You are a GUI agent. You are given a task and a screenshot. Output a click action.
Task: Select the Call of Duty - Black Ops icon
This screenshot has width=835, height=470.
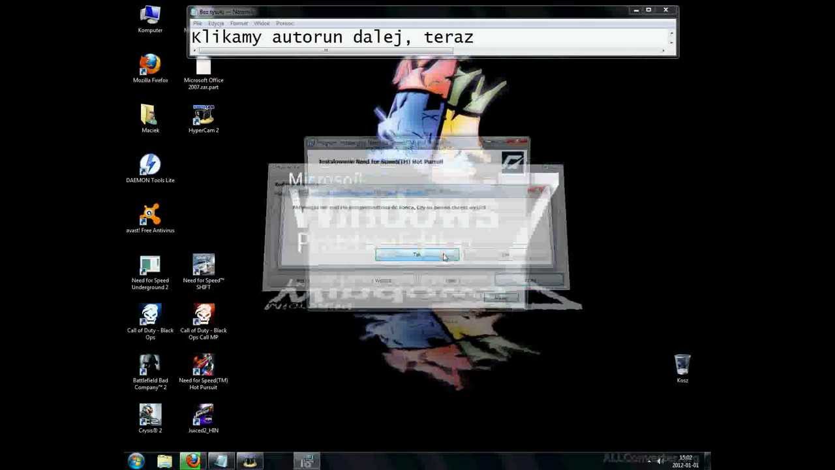click(x=150, y=322)
